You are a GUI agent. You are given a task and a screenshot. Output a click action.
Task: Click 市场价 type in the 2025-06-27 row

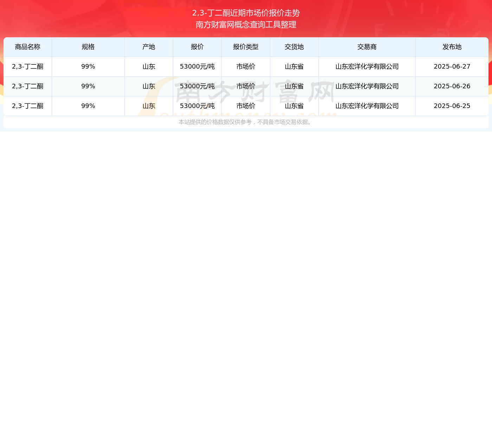(246, 67)
